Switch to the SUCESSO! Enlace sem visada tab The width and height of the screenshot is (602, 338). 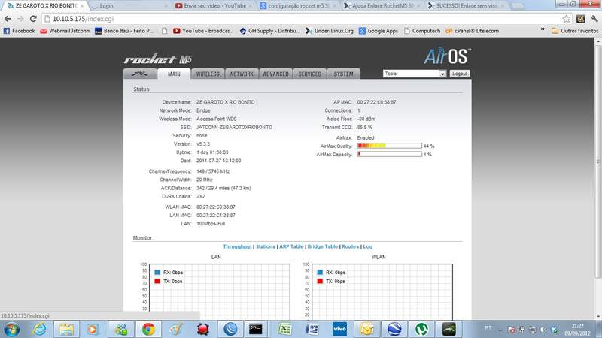click(467, 6)
